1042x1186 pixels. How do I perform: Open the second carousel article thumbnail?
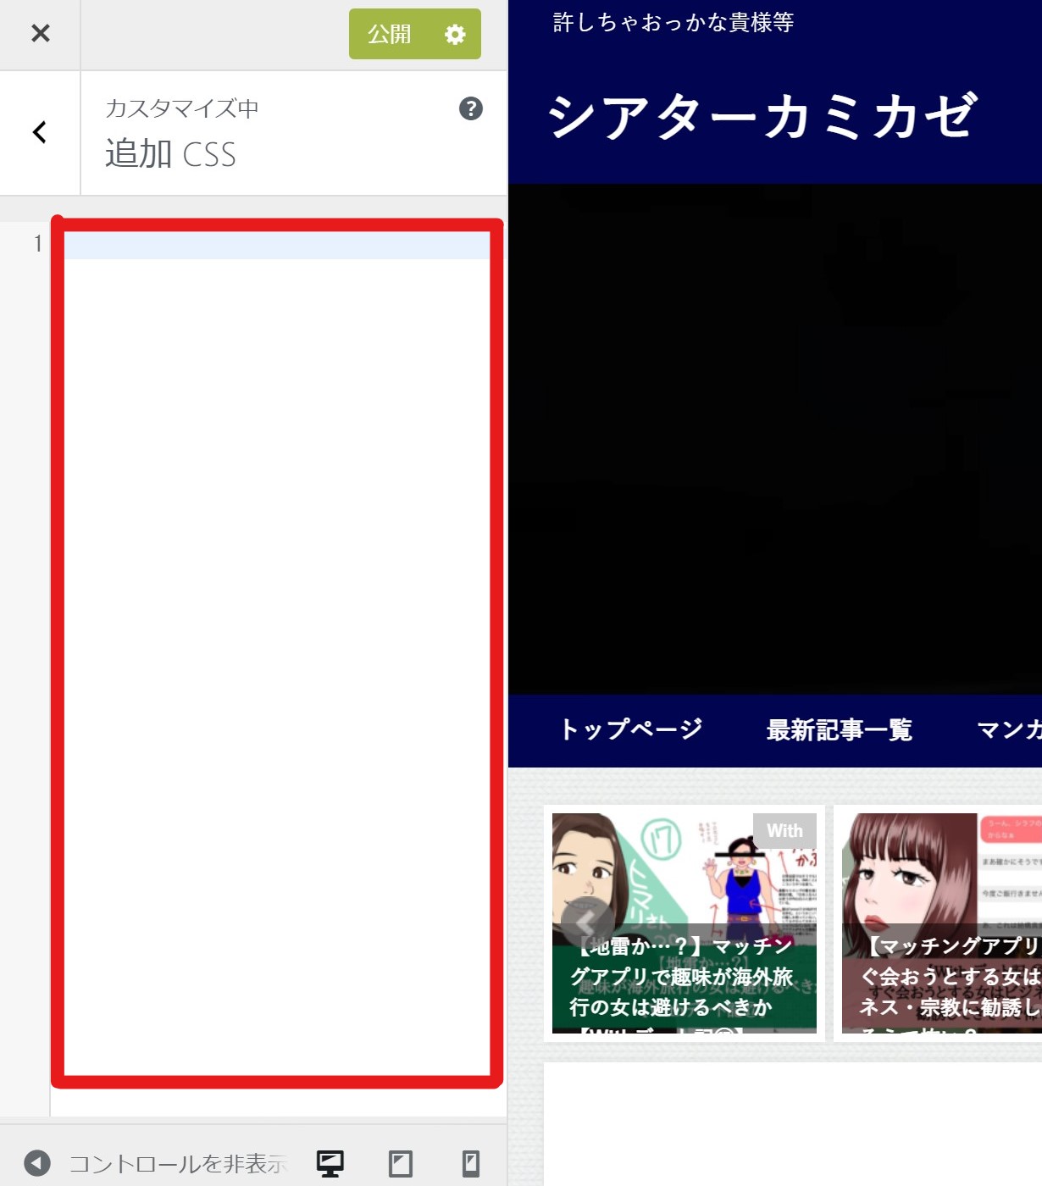click(940, 922)
